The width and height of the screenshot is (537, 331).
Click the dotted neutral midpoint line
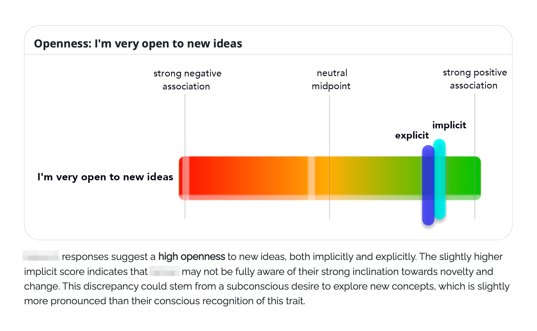coord(329,157)
